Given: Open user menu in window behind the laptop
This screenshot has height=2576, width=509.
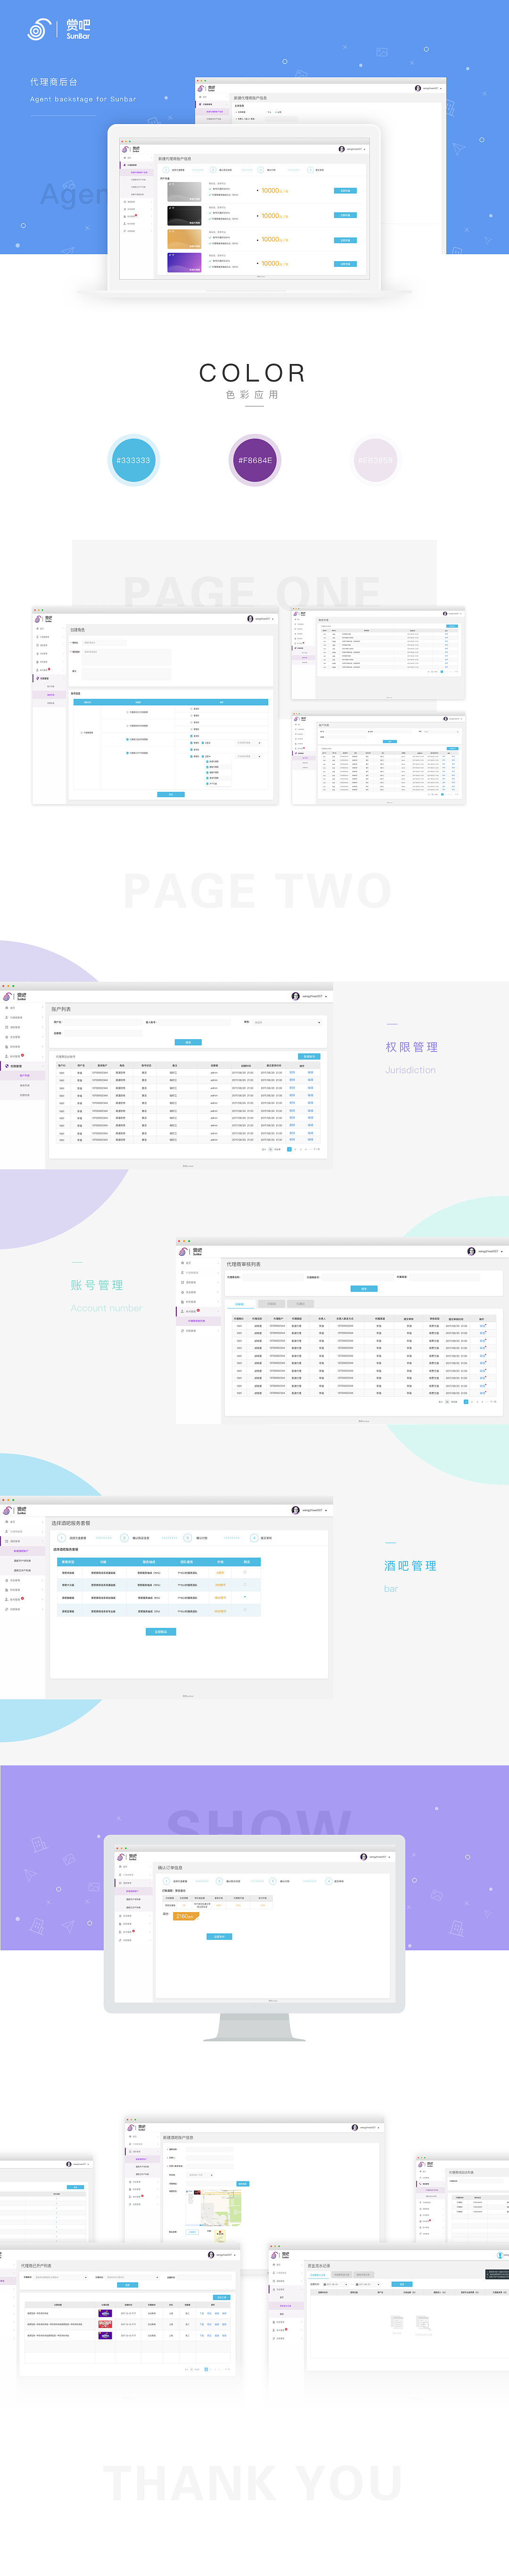Looking at the screenshot, I should 428,88.
